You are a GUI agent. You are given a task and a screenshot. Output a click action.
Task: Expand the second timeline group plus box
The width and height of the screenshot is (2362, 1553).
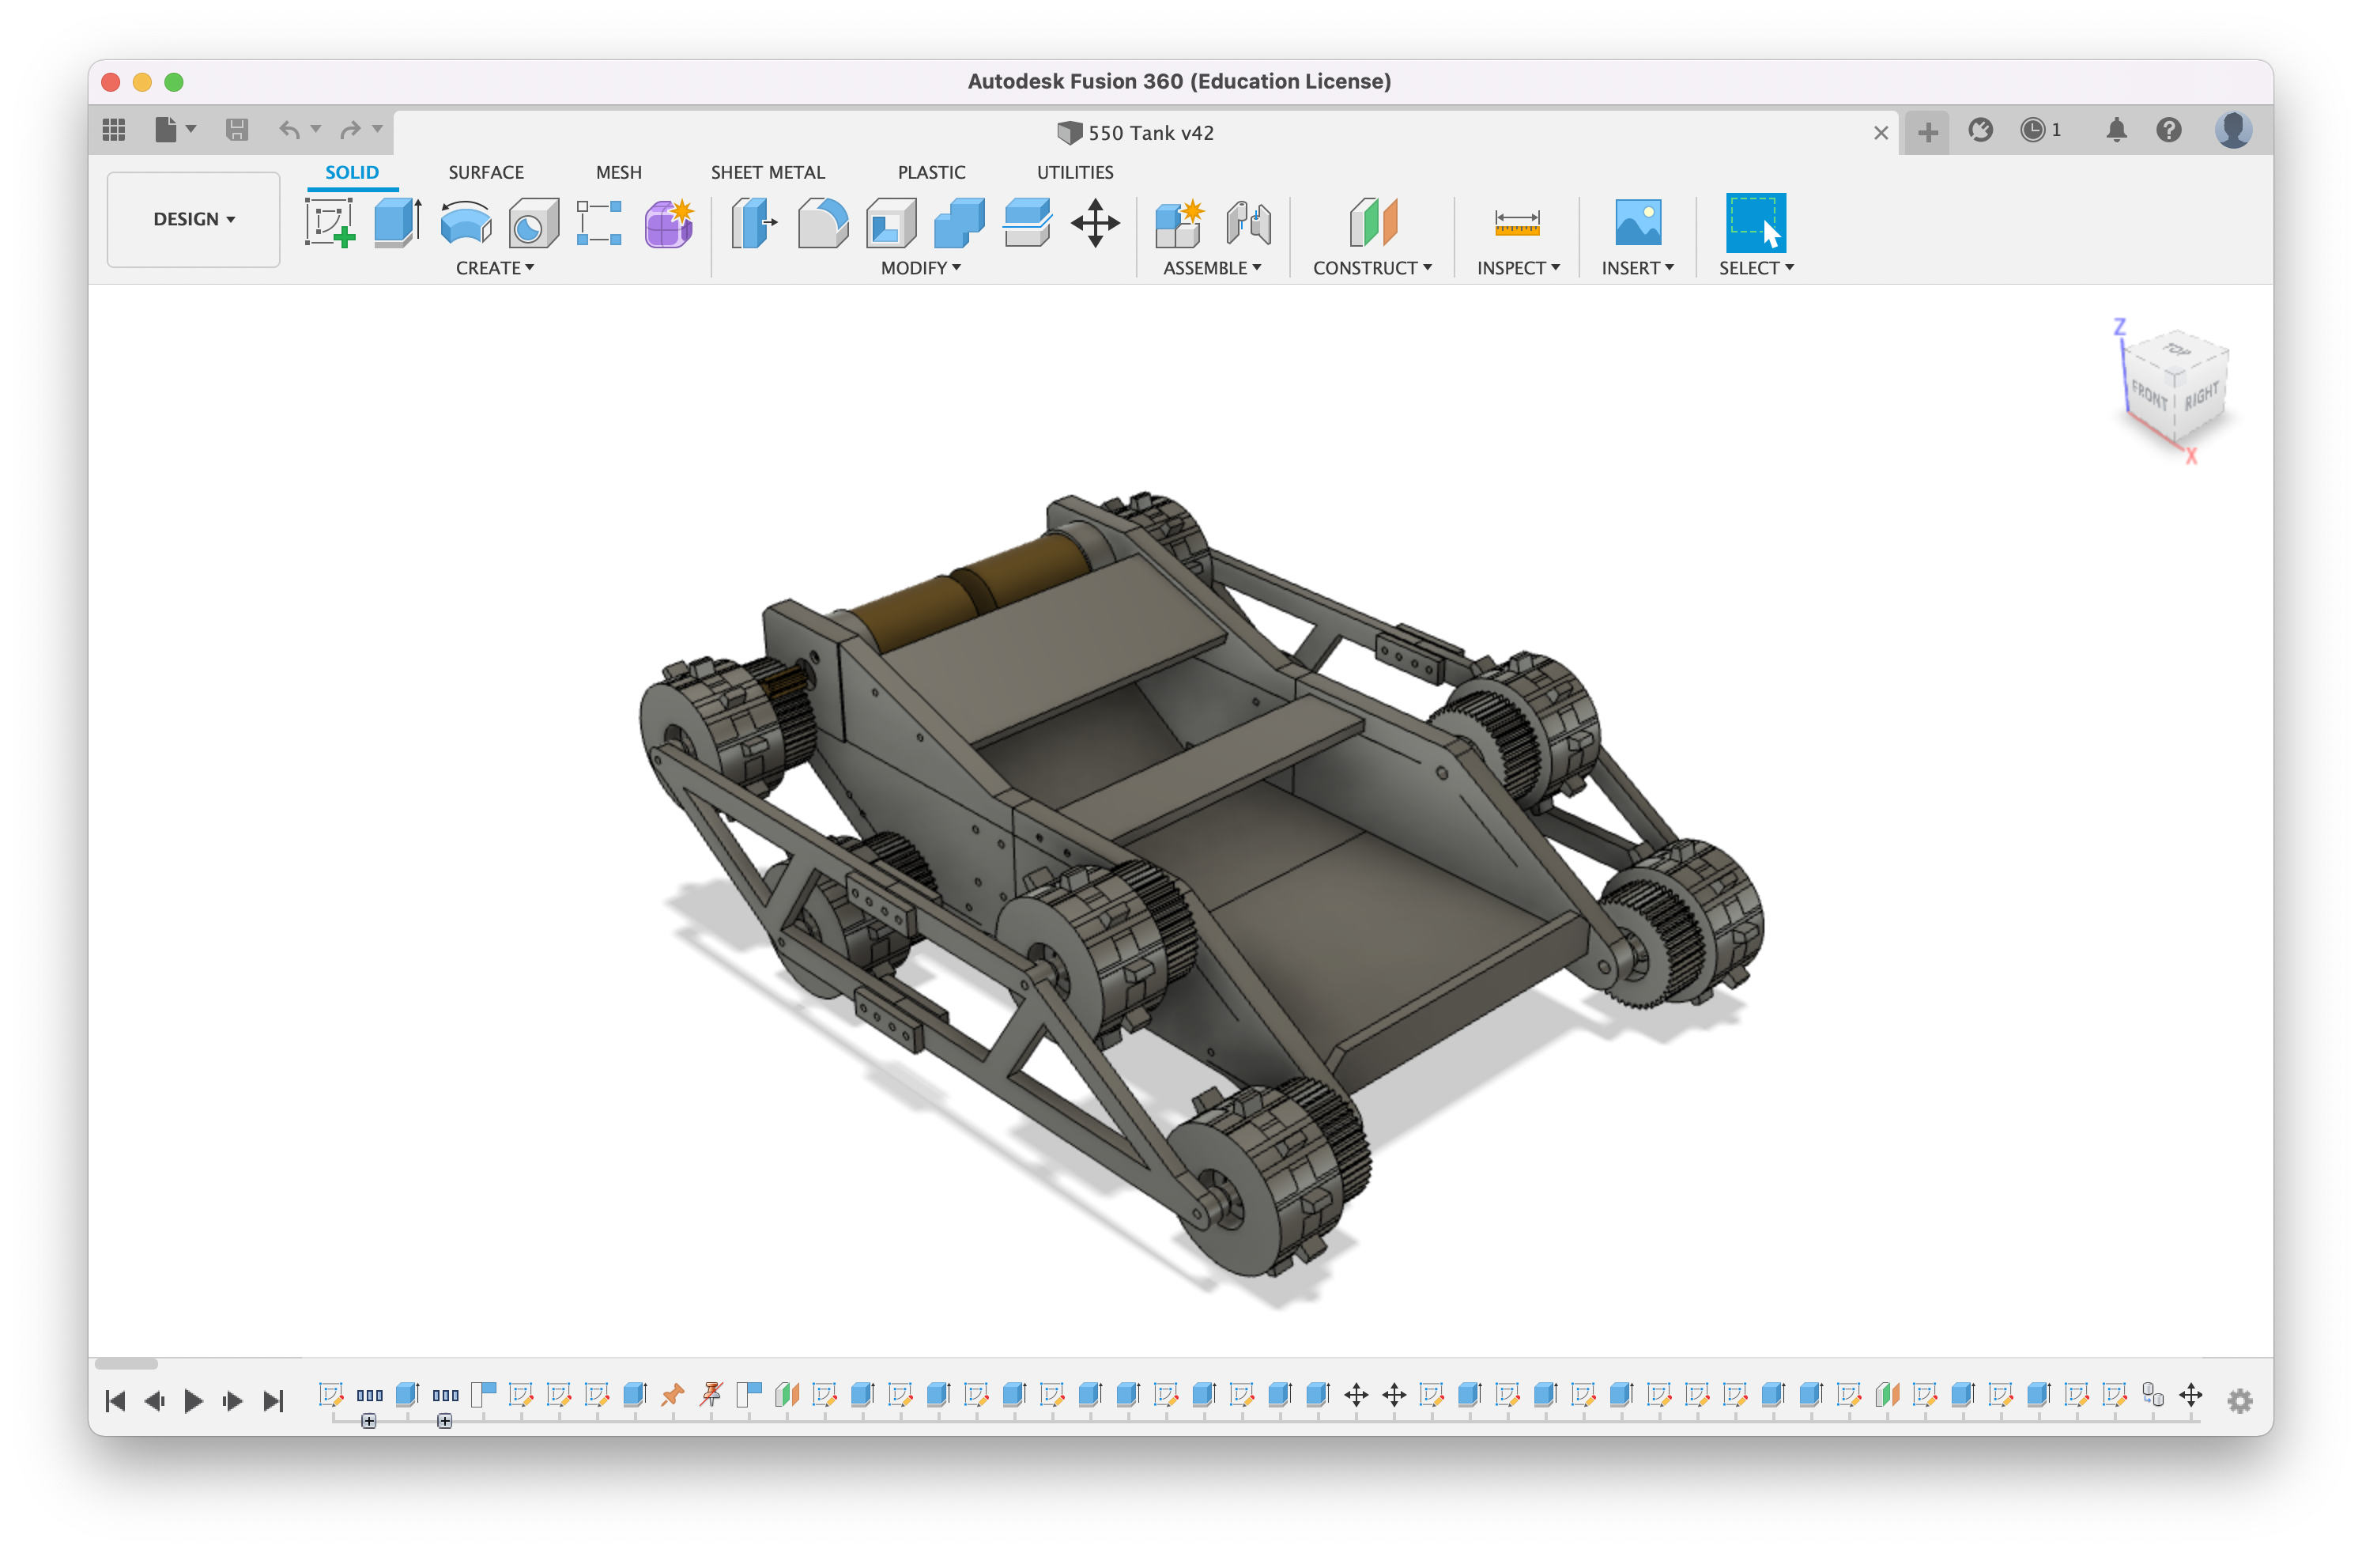(444, 1421)
